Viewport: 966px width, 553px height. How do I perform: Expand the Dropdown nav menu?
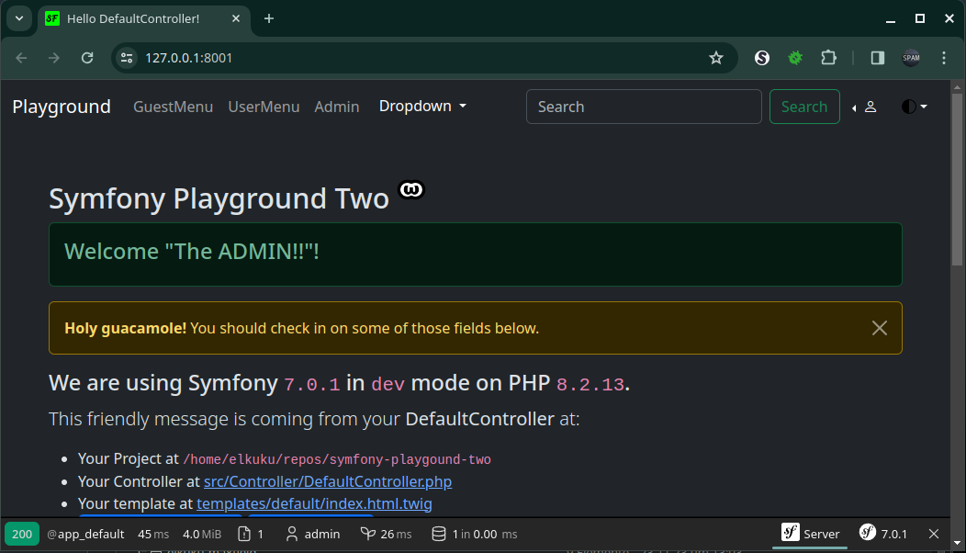pos(422,106)
